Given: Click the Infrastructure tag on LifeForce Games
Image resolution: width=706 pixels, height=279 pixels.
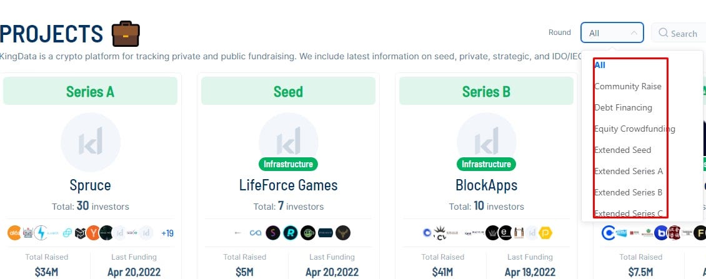Looking at the screenshot, I should point(288,164).
